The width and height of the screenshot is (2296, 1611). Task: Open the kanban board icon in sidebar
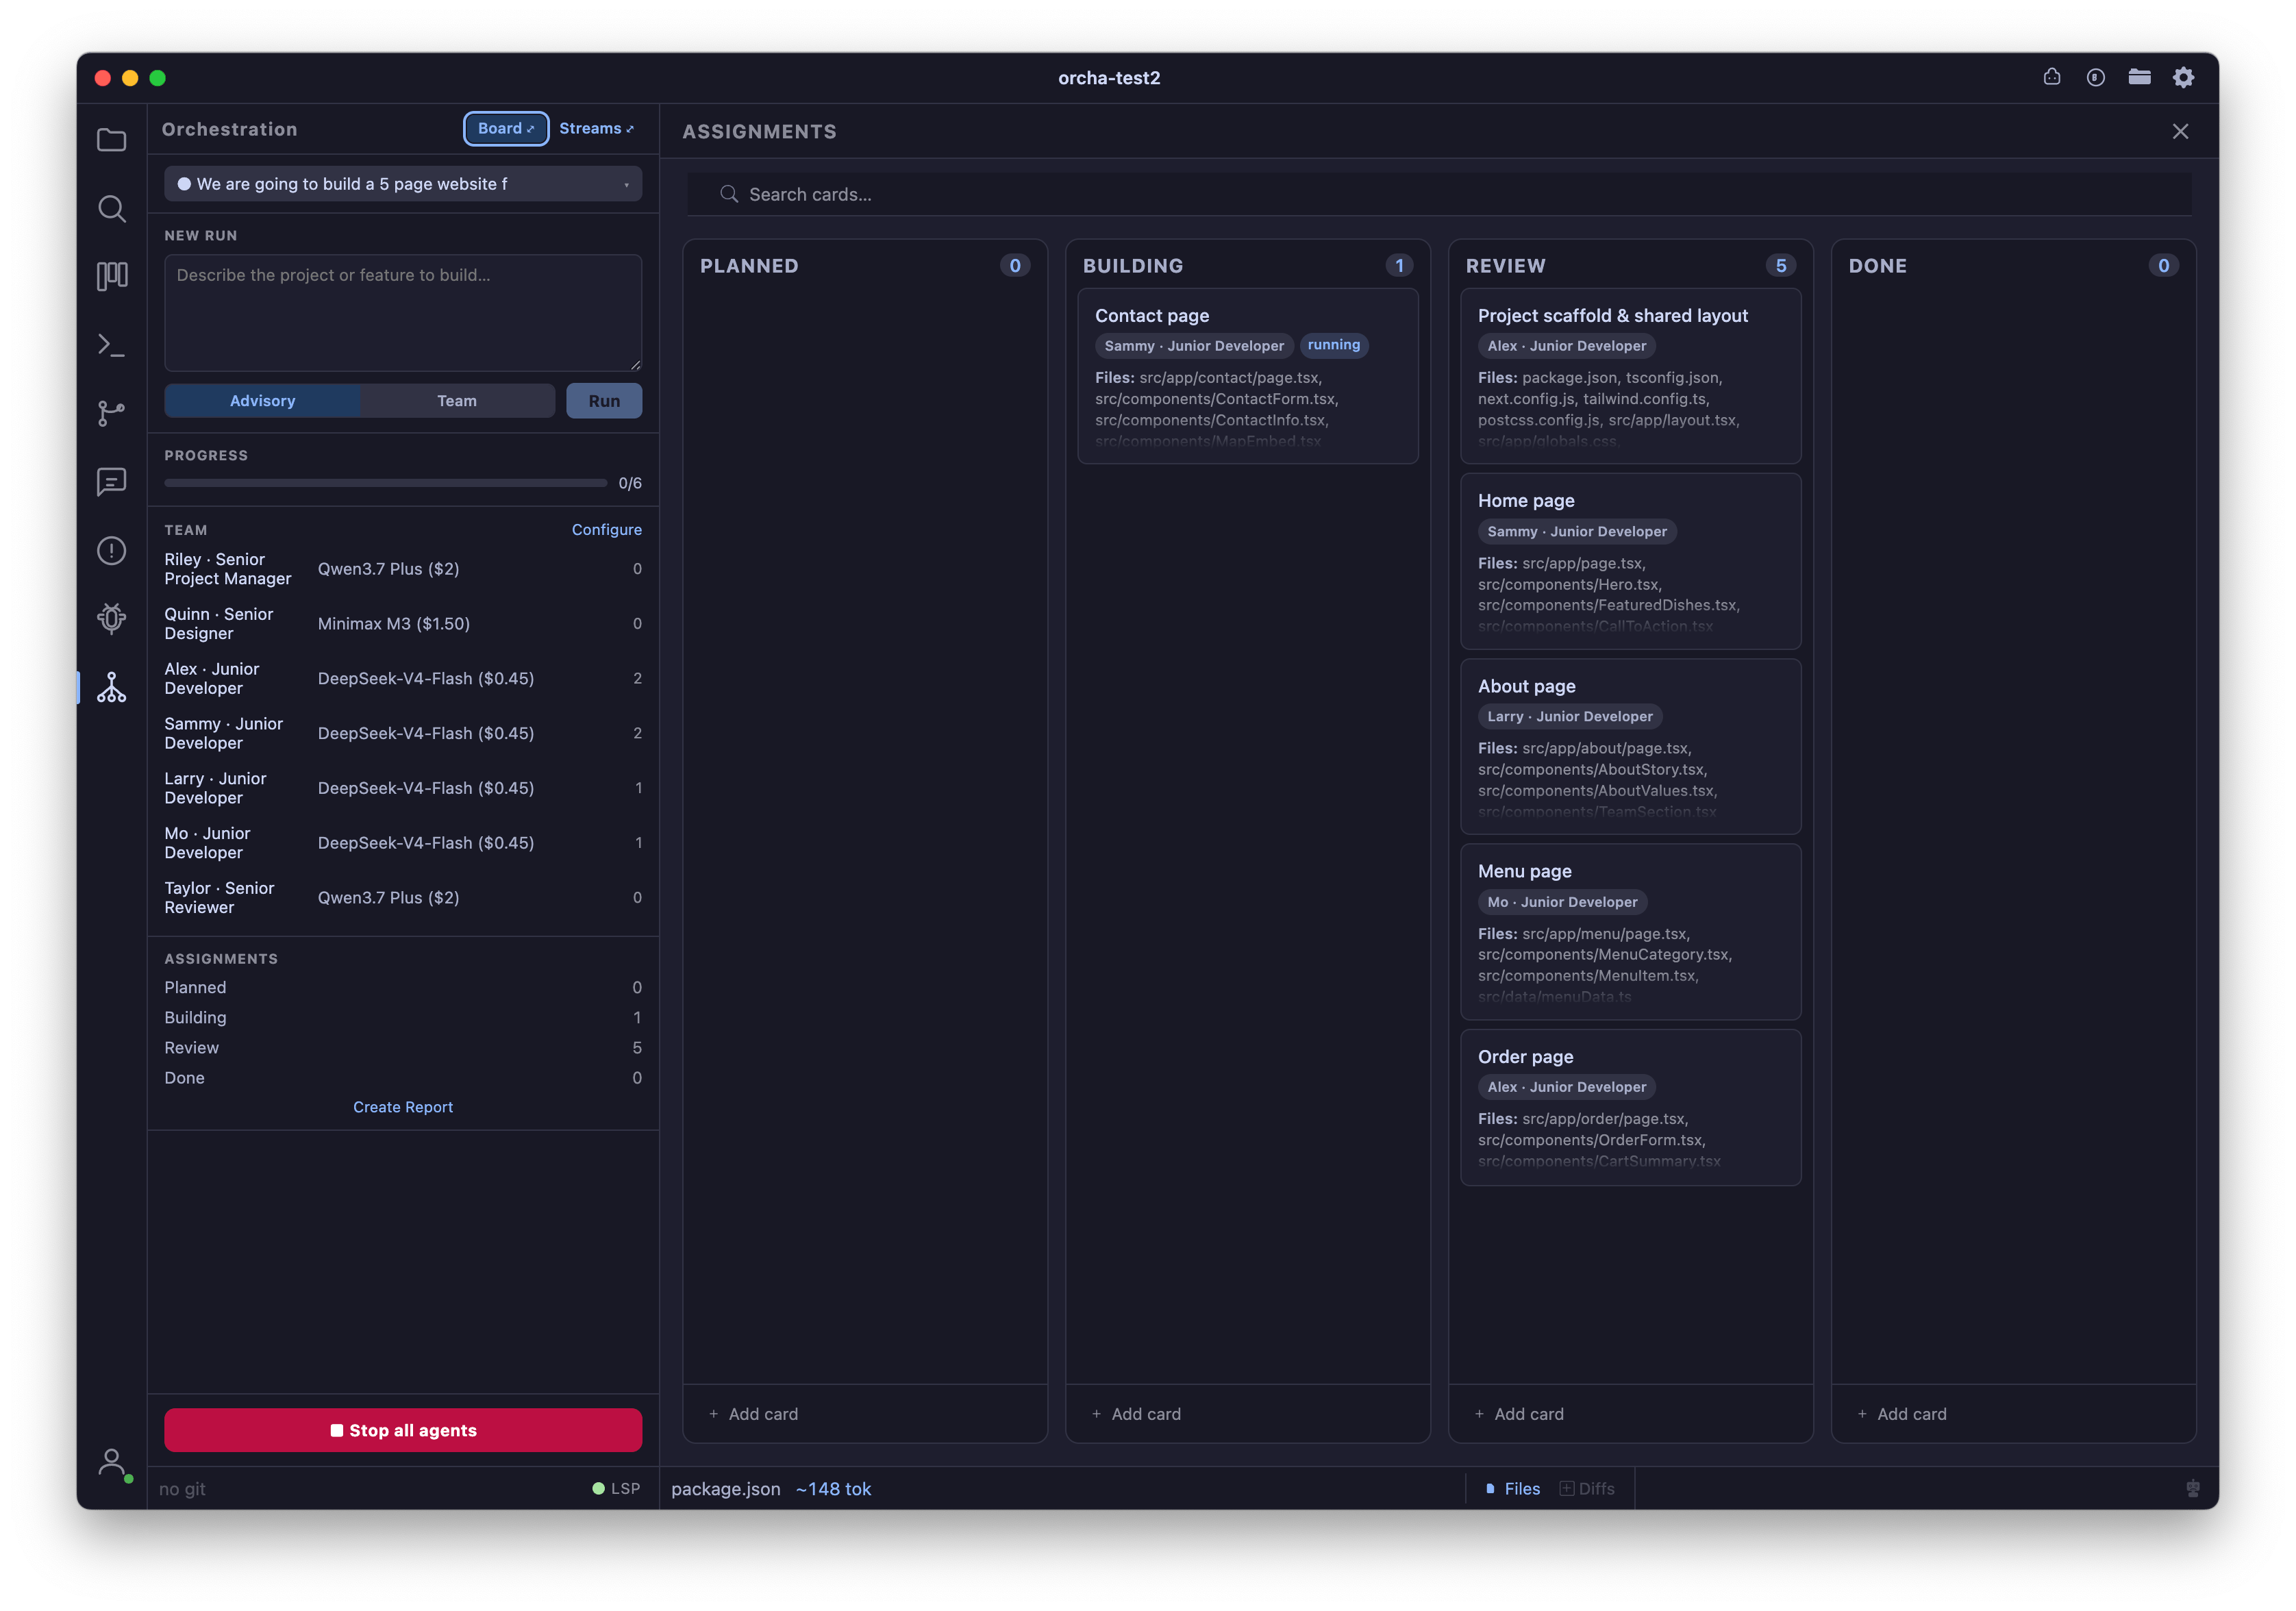(111, 276)
